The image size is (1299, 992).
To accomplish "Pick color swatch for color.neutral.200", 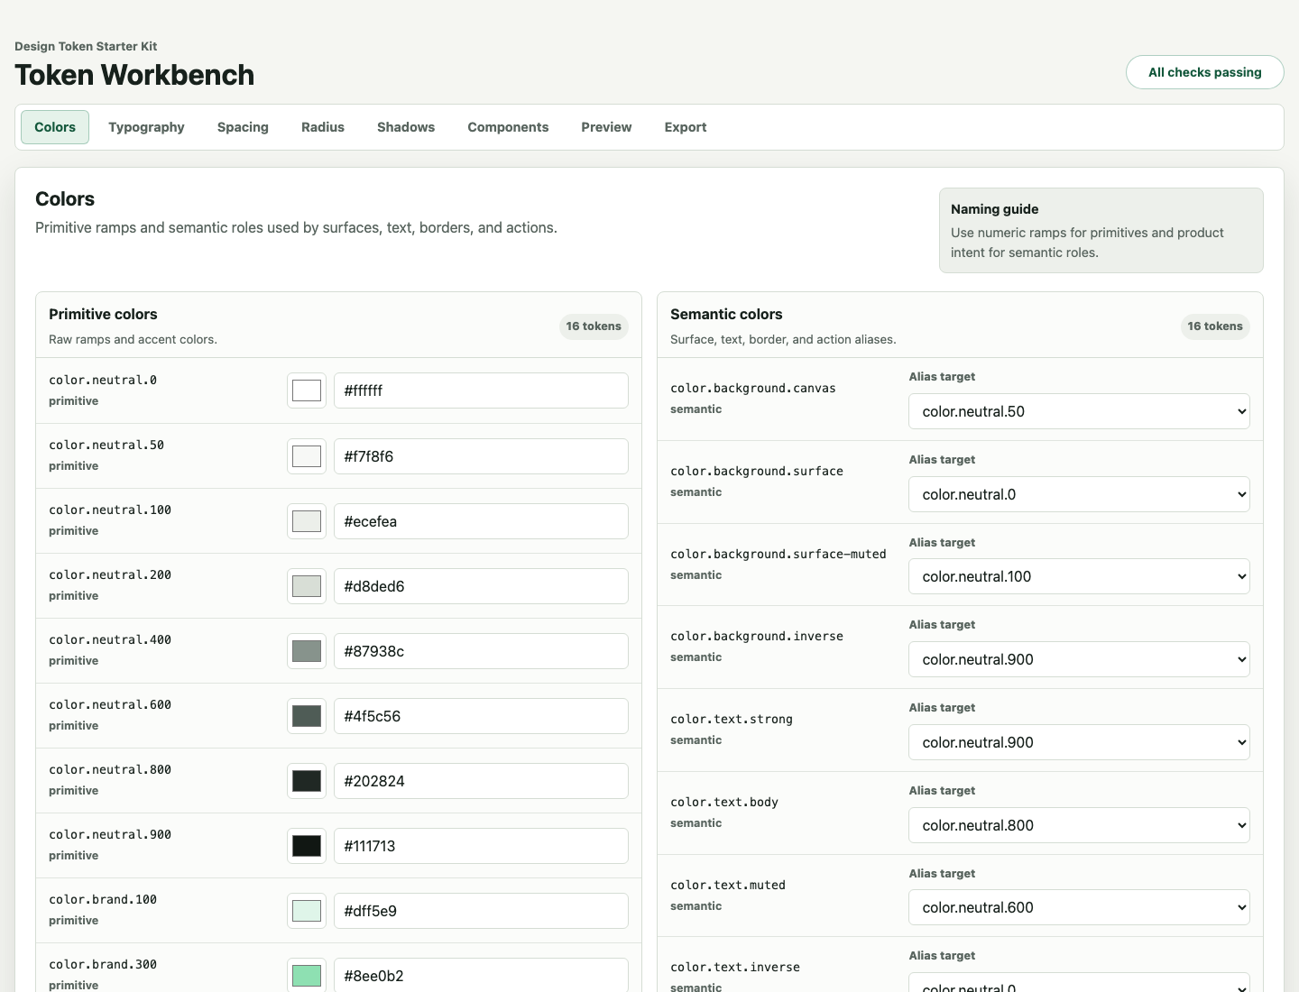I will click(x=307, y=586).
